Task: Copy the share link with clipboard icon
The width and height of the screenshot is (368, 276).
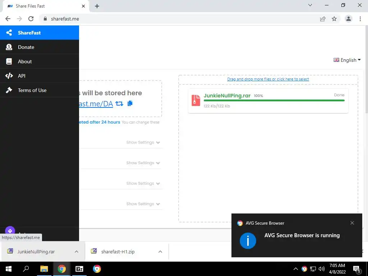Action: pyautogui.click(x=130, y=103)
